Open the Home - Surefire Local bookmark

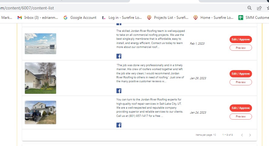pos(214,18)
